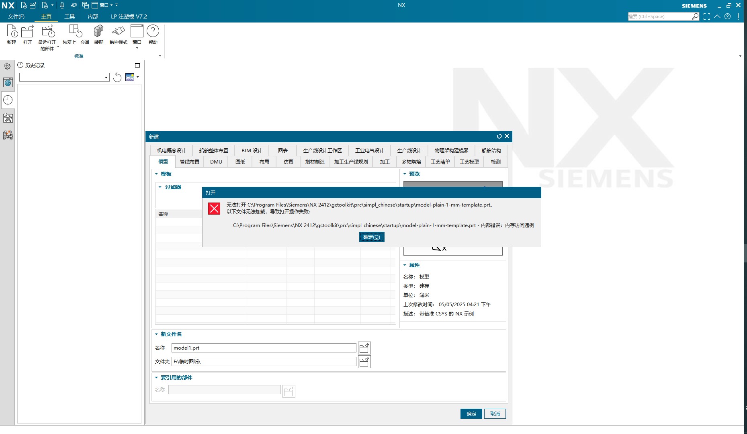Open dropdown arrow beside title-bar new document icon
Viewport: 747px width, 434px height.
[x=52, y=5]
